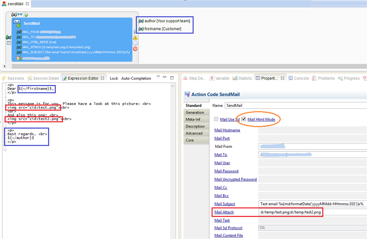
Task: Click the red stop icon beside the SendMail step
Action: click(135, 49)
